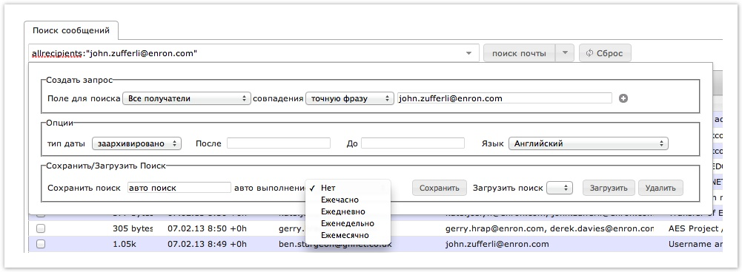Click the авто поиск save name field
Image resolution: width=742 pixels, height=272 pixels.
(179, 188)
